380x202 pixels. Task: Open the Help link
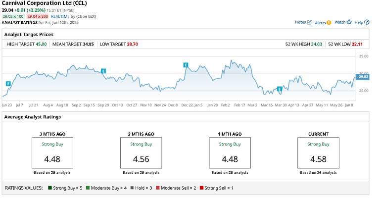[x=359, y=23]
